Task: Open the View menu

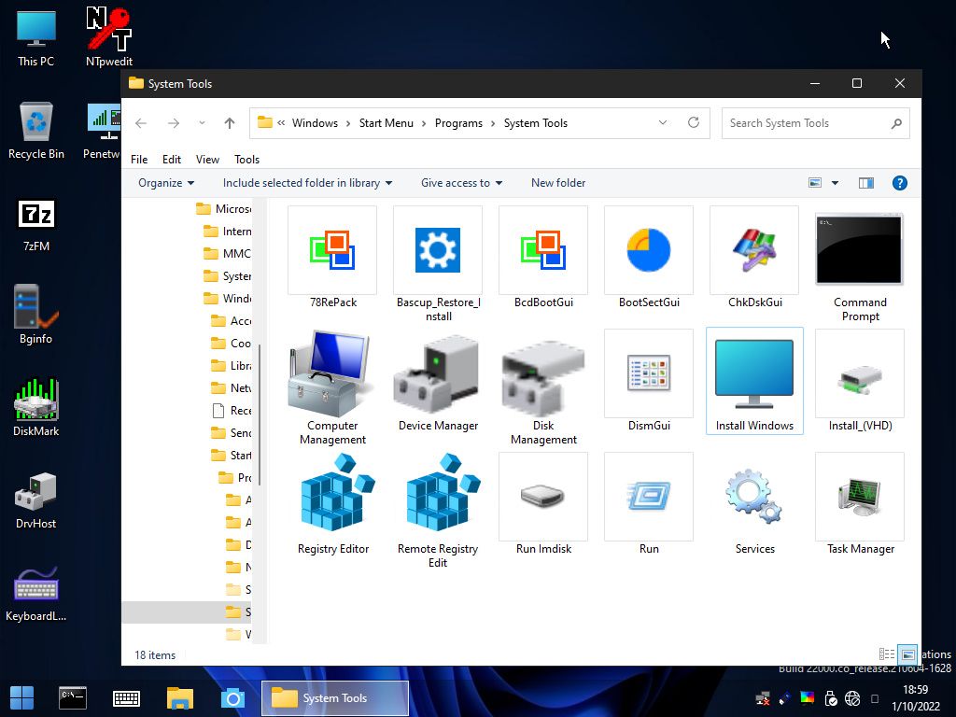Action: (207, 159)
